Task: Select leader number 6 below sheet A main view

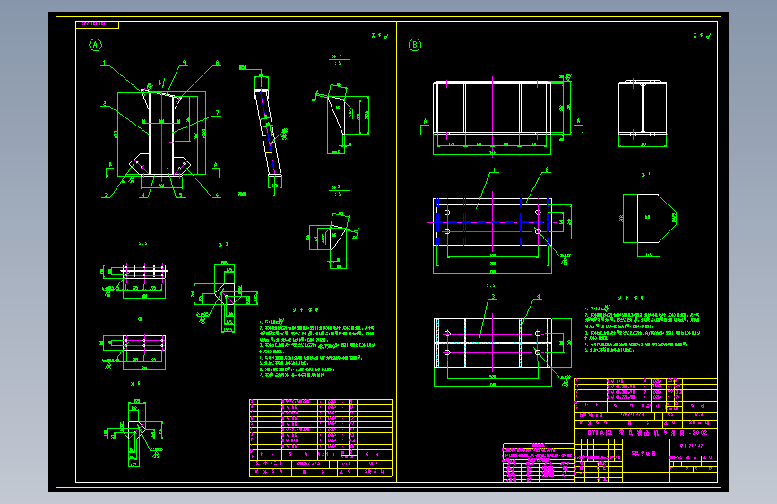Action: (x=217, y=195)
